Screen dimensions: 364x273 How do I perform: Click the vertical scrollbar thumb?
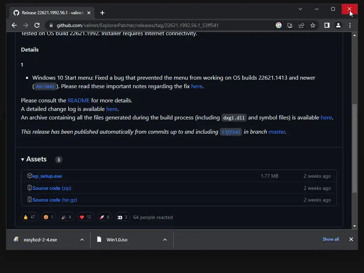[x=354, y=148]
